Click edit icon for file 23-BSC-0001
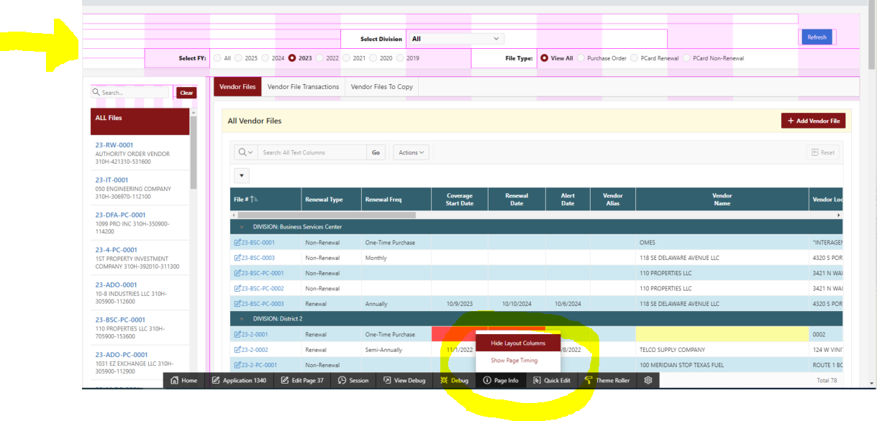 click(x=237, y=243)
